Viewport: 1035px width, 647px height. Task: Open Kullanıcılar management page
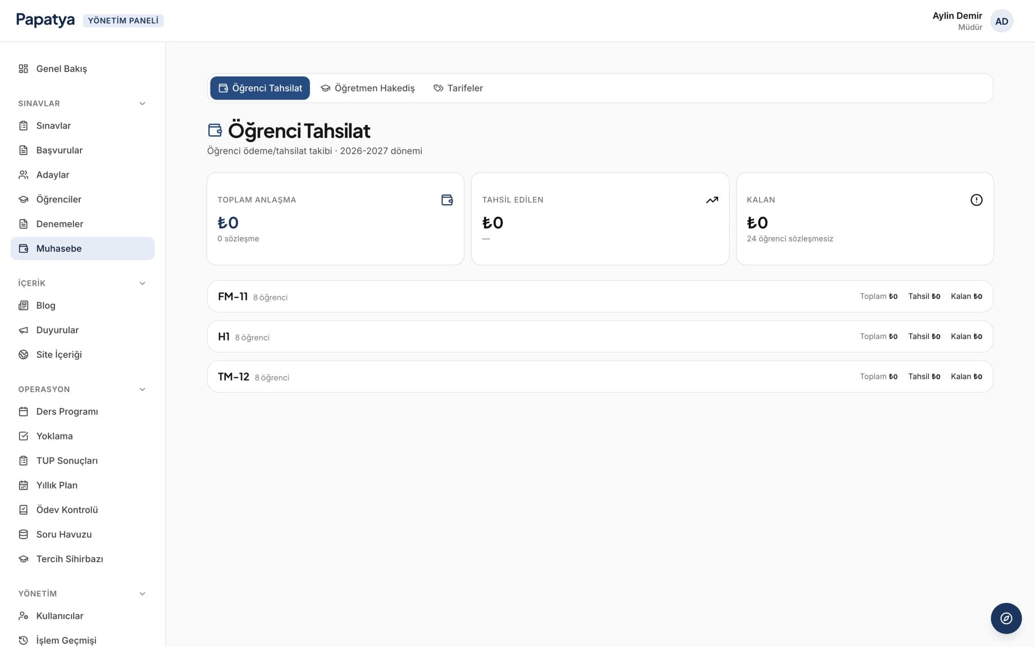tap(82, 615)
